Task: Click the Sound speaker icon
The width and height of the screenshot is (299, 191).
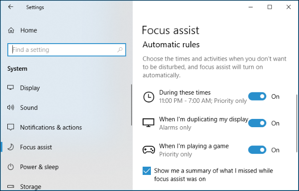Action: point(11,107)
